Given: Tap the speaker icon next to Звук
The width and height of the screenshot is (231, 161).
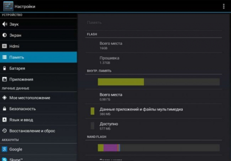Looking at the screenshot, I should (5, 24).
